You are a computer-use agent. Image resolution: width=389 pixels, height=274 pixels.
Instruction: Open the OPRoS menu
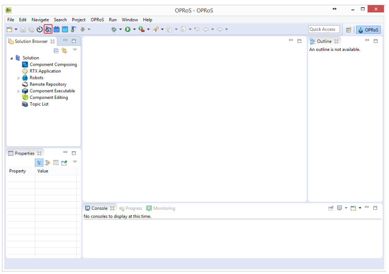click(97, 20)
